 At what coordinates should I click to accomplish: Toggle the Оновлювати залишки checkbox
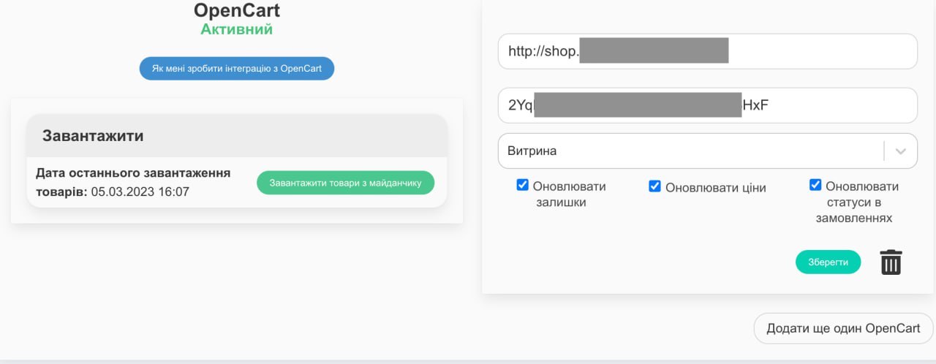(x=522, y=185)
